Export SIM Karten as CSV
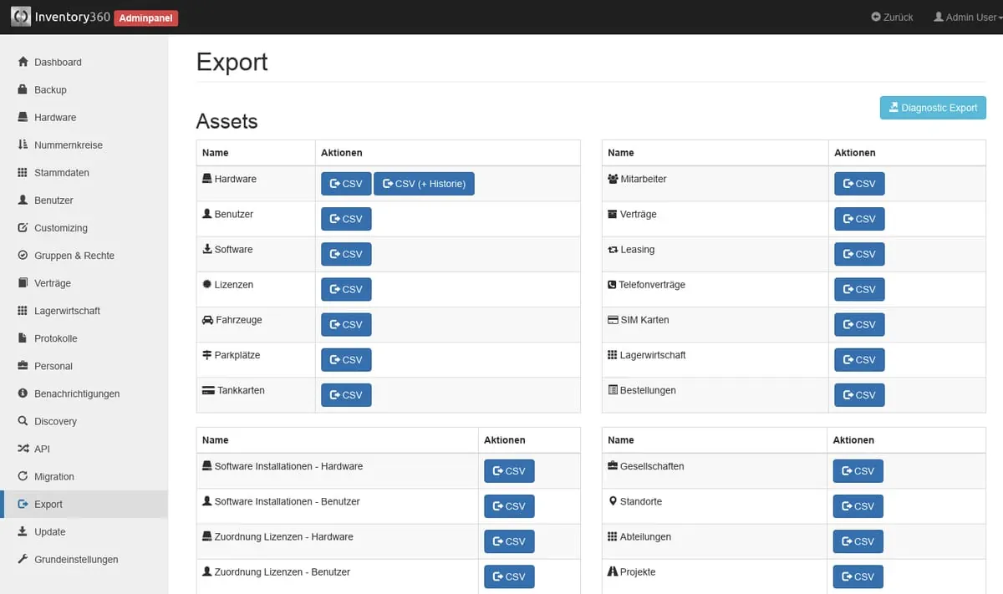Screen dimensions: 1003x594 pos(859,324)
